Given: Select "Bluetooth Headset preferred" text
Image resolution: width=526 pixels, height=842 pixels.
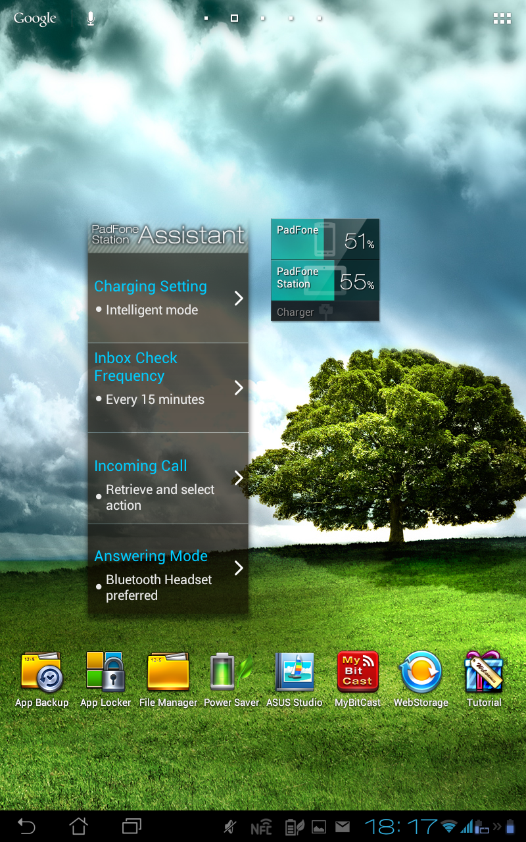Looking at the screenshot, I should 159,587.
